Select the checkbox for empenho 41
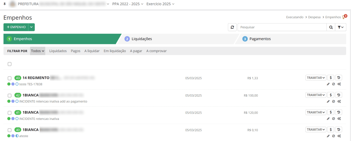The height and width of the screenshot is (141, 351). [10, 113]
